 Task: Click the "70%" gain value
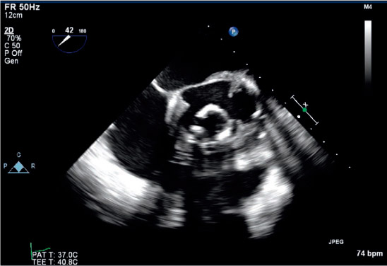point(14,38)
